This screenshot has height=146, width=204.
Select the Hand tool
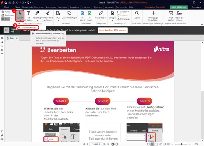point(6,11)
